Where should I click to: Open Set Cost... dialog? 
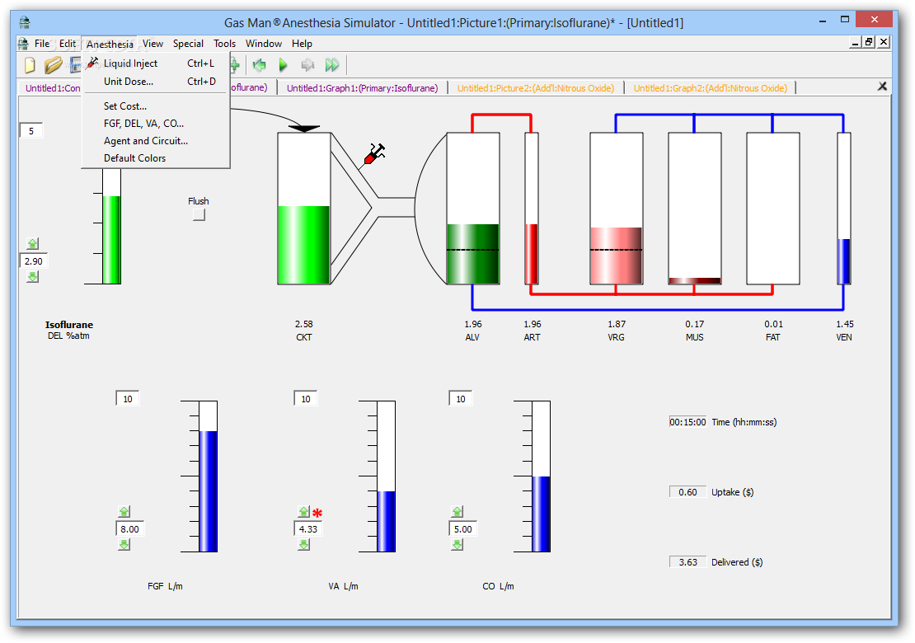[156, 106]
